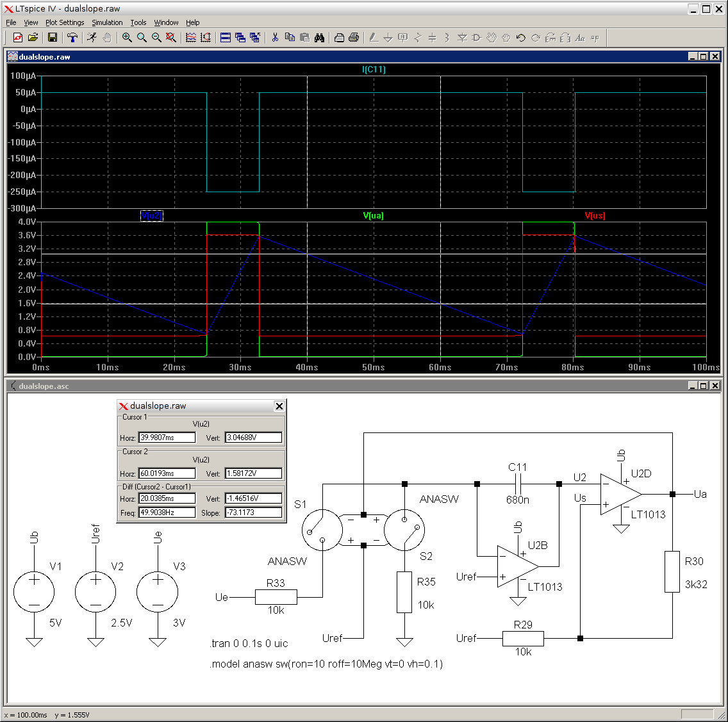The image size is (728, 722).
Task: Open the Window menu
Action: coord(166,22)
